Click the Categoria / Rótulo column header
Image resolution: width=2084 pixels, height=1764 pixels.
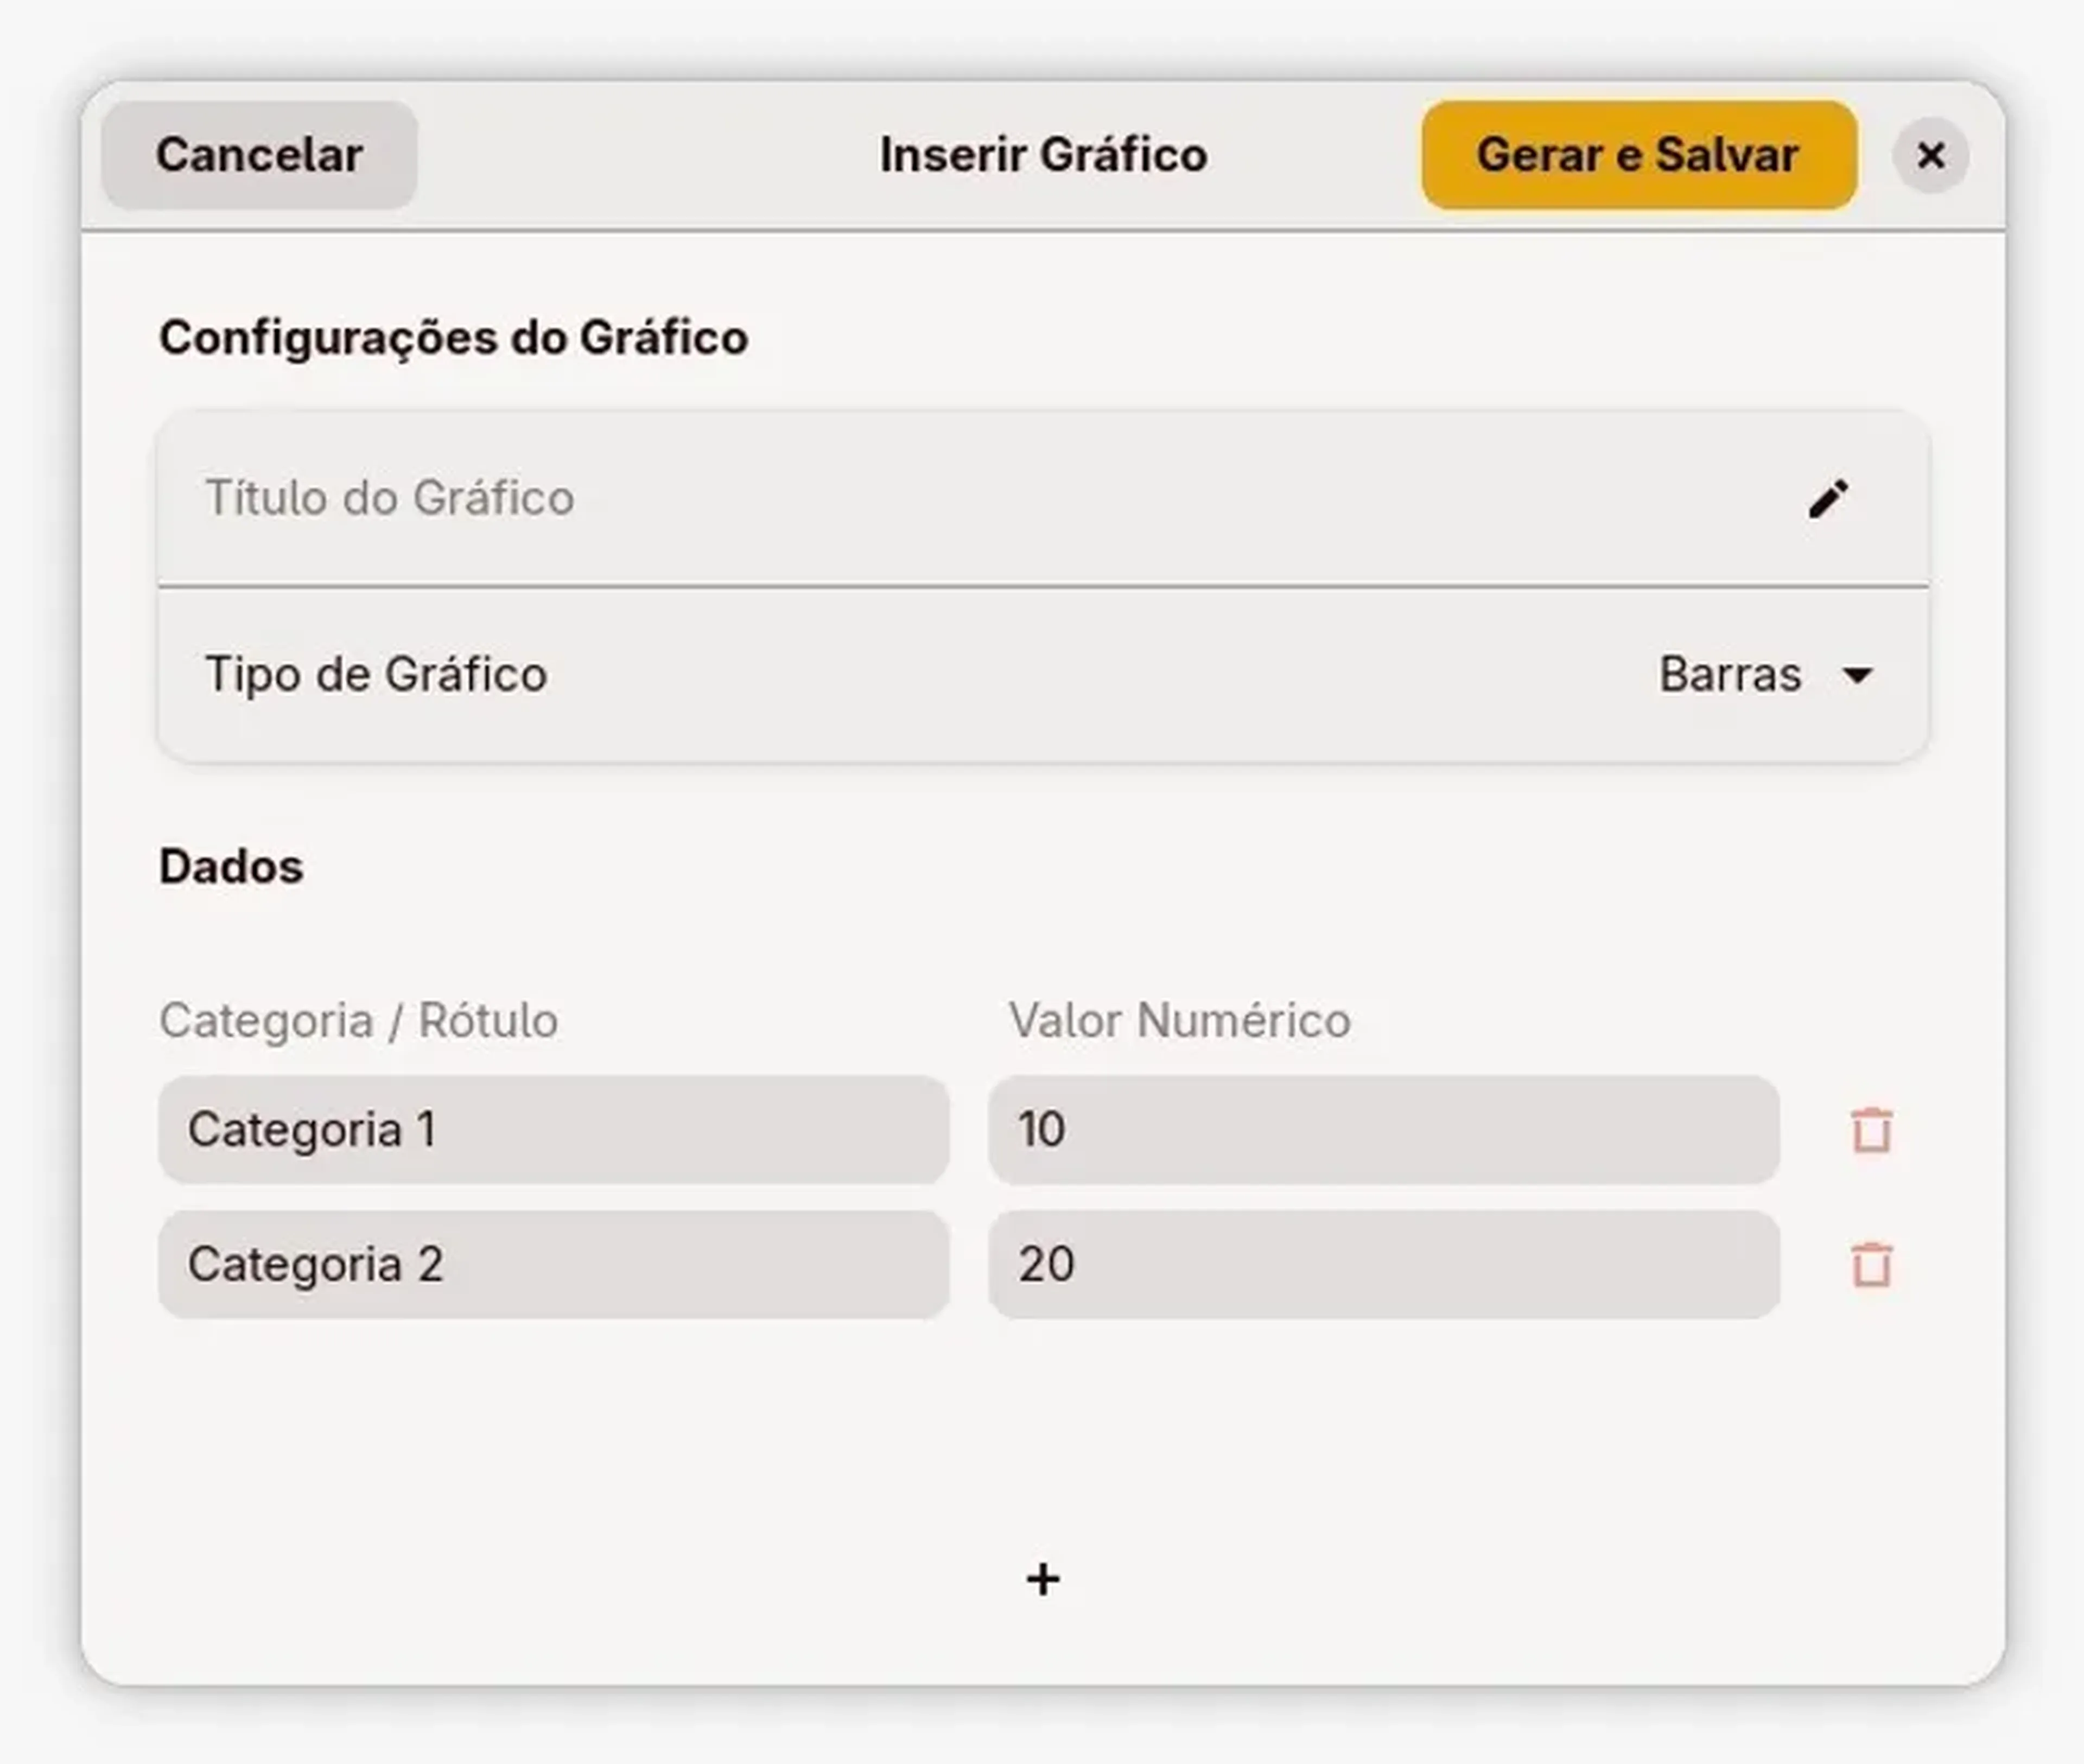(358, 1021)
